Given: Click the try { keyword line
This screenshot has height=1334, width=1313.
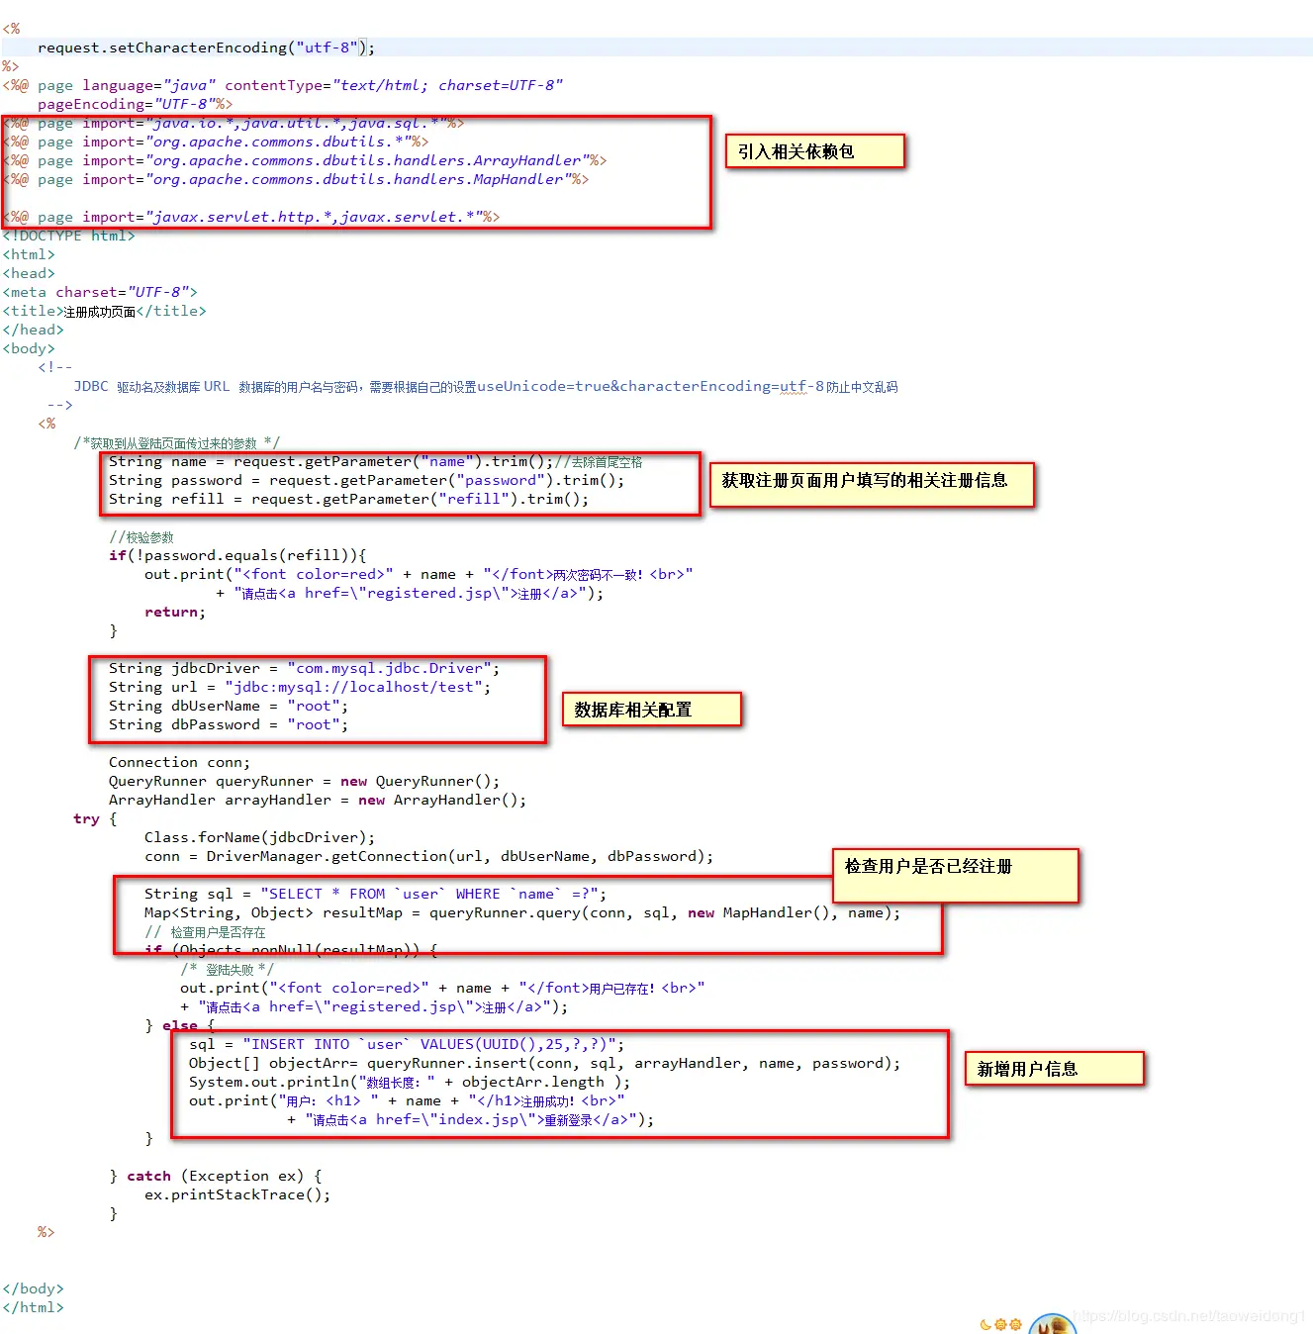Looking at the screenshot, I should pyautogui.click(x=95, y=818).
